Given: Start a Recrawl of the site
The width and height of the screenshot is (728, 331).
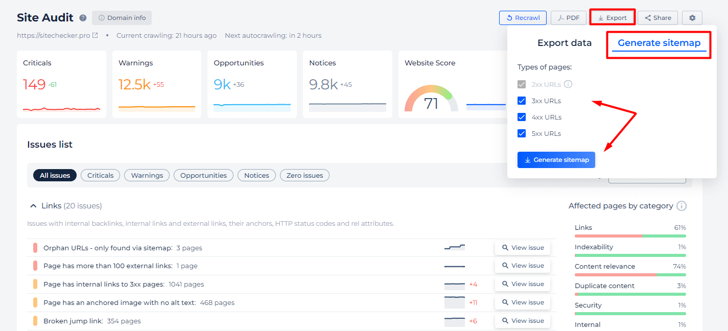Looking at the screenshot, I should (523, 18).
